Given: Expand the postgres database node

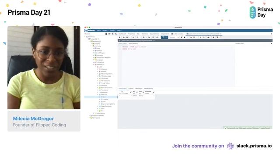Looking at the screenshot, I should 91,44.
